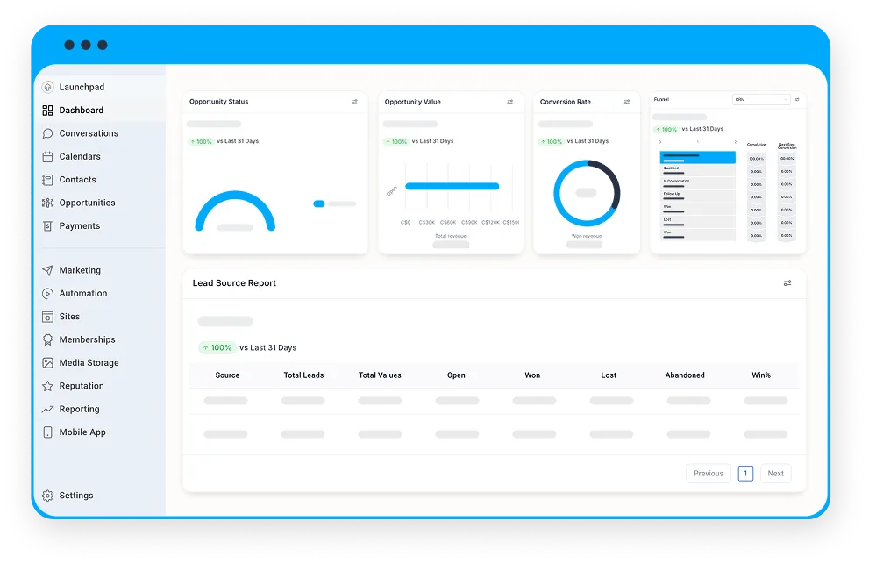This screenshot has width=869, height=564.
Task: Open Opportunity Status filter settings icon
Action: (x=354, y=102)
